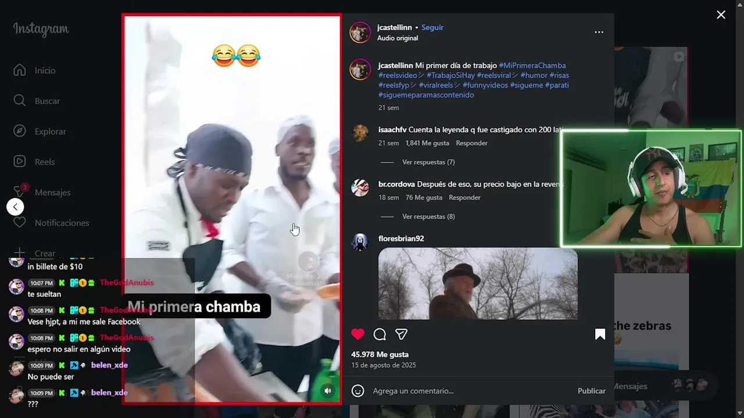Open Notificaciones heart icon in sidebar

tap(20, 223)
